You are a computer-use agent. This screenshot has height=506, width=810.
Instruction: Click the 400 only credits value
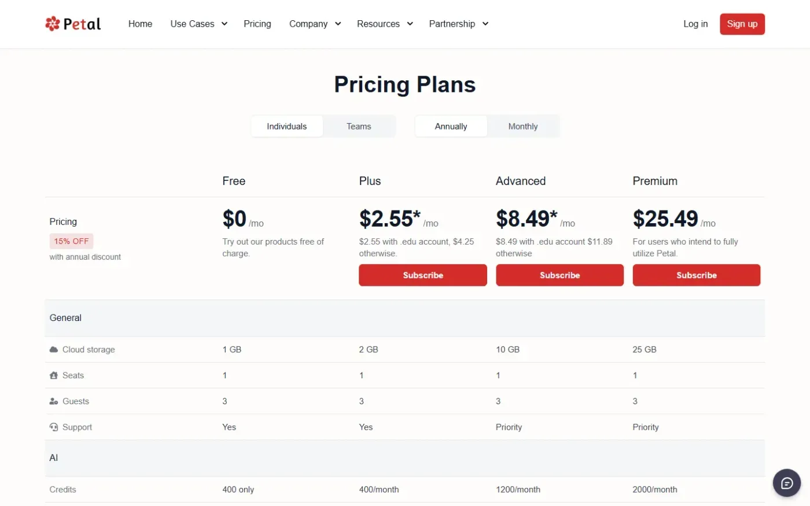238,489
